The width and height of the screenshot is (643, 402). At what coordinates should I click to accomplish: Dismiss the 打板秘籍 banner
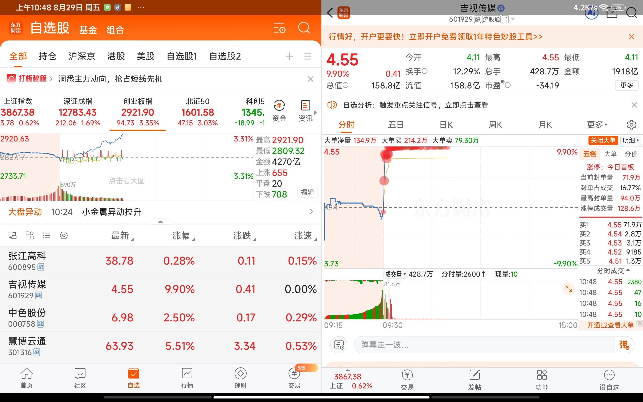(310, 79)
